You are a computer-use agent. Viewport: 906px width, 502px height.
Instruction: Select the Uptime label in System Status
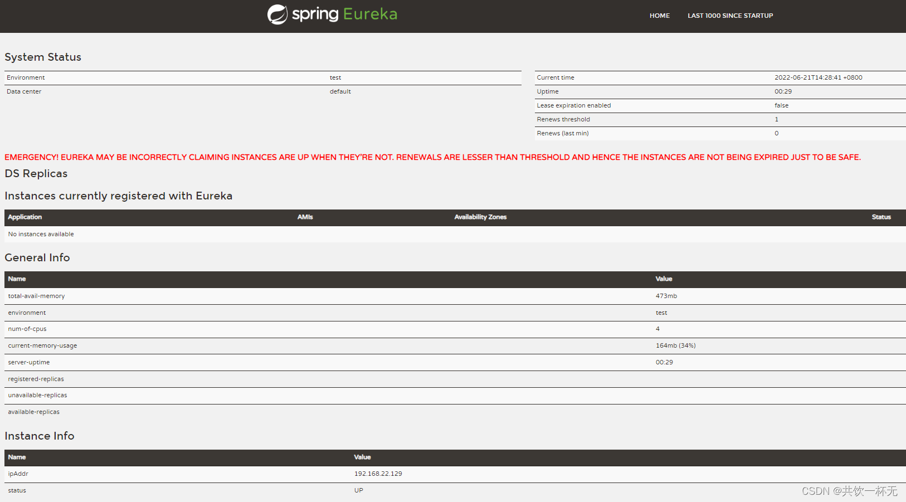[547, 91]
